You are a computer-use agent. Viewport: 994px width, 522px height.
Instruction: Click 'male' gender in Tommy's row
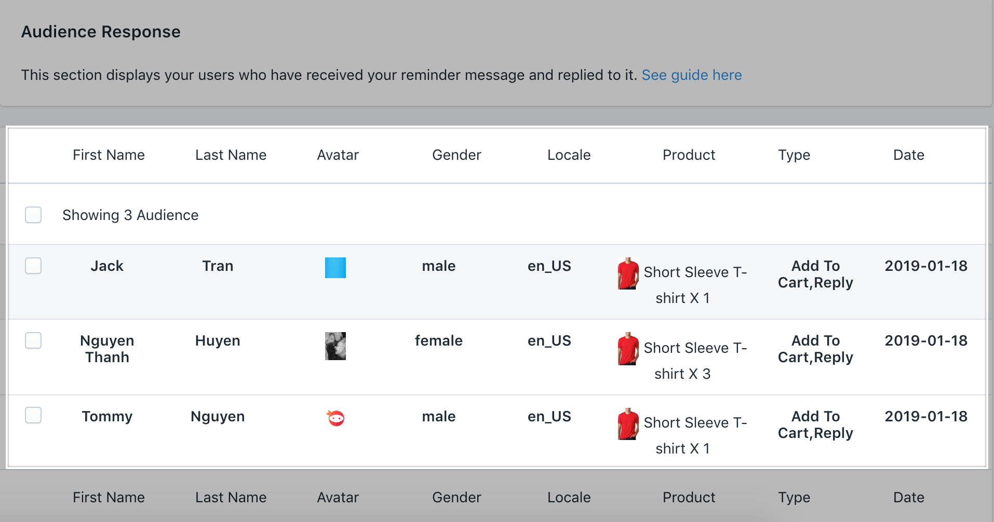click(438, 417)
